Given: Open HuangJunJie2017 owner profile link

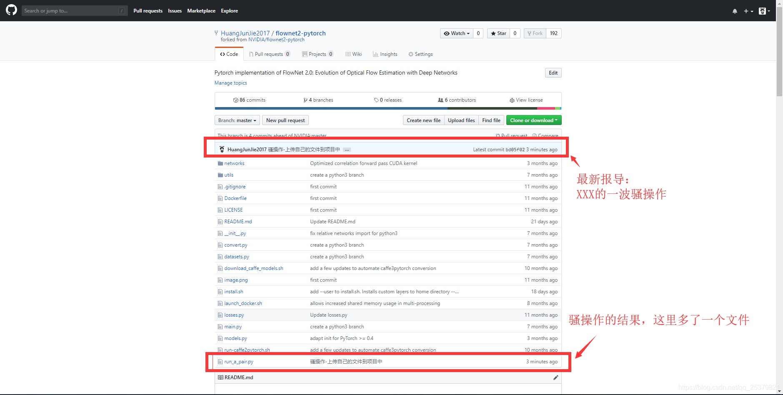Looking at the screenshot, I should (x=245, y=33).
